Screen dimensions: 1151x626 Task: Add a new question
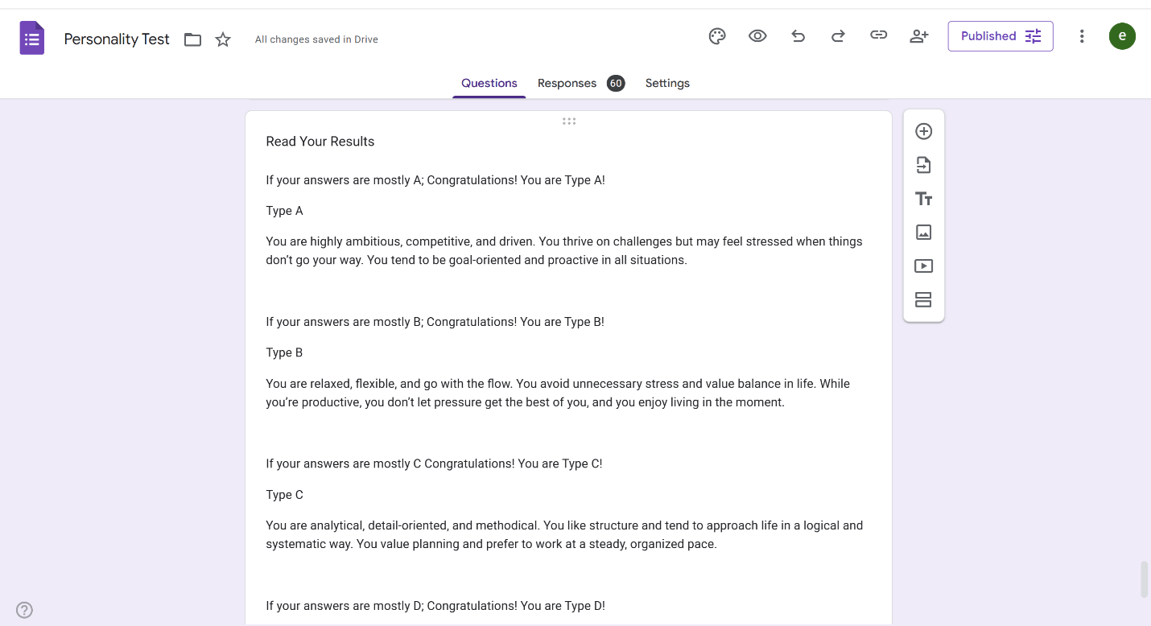[x=923, y=131]
